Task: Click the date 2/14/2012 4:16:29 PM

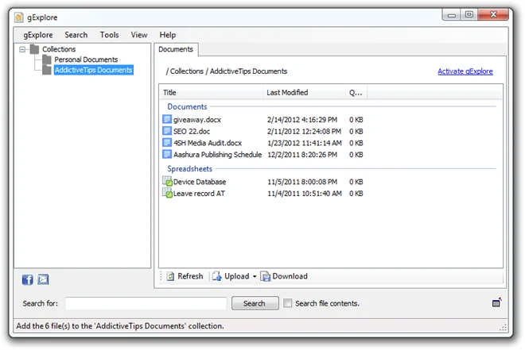Action: (302, 120)
